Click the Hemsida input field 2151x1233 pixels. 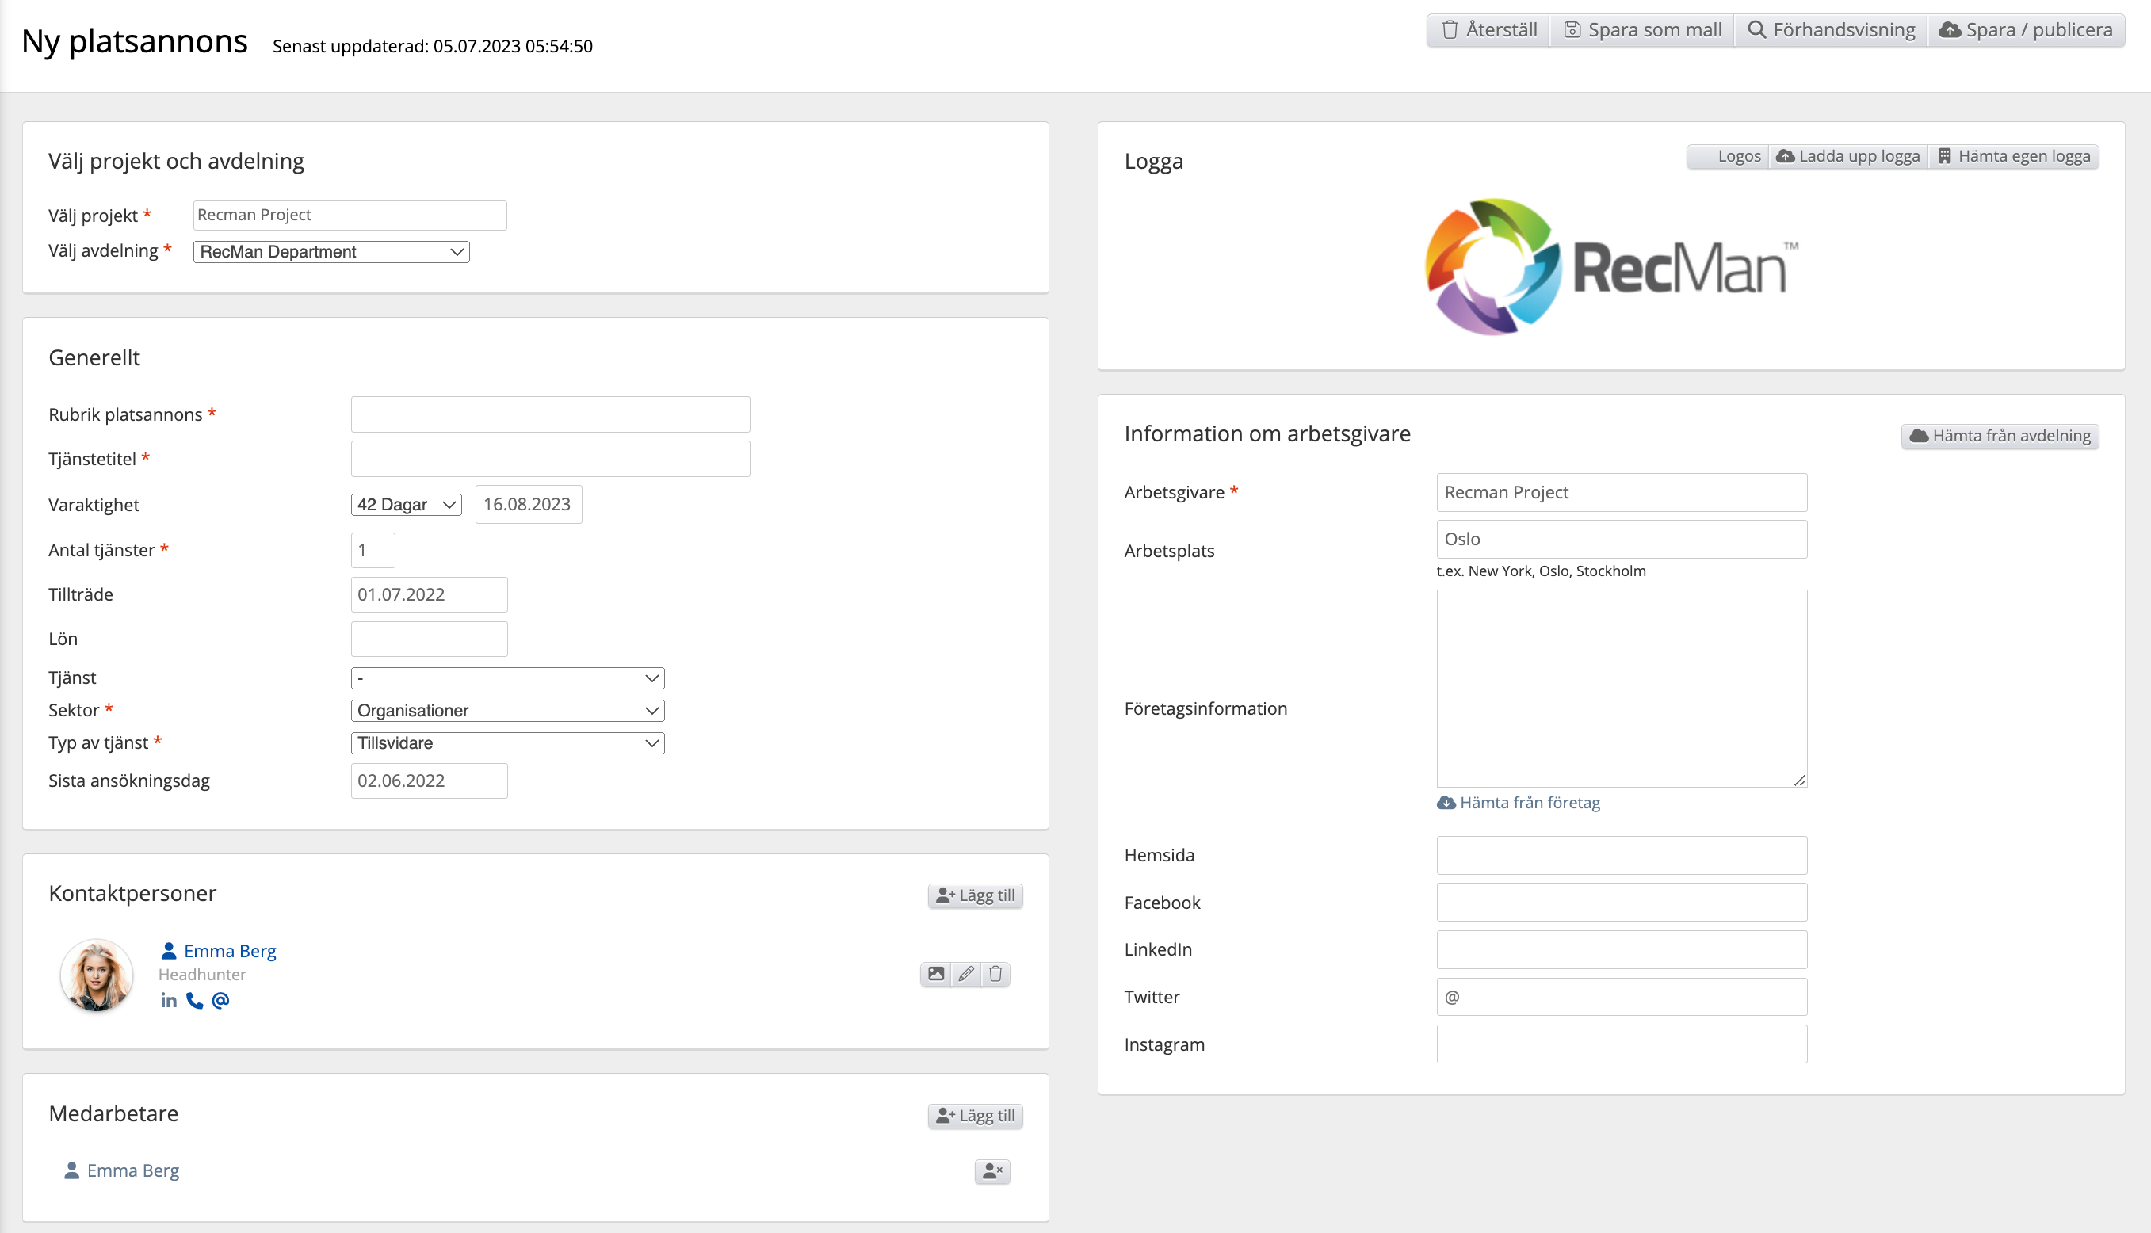pyautogui.click(x=1622, y=855)
